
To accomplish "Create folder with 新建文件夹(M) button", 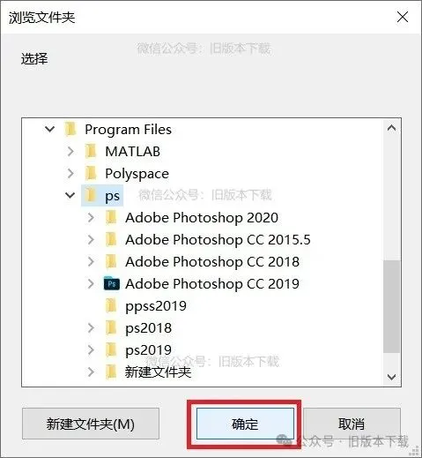I will 91,424.
